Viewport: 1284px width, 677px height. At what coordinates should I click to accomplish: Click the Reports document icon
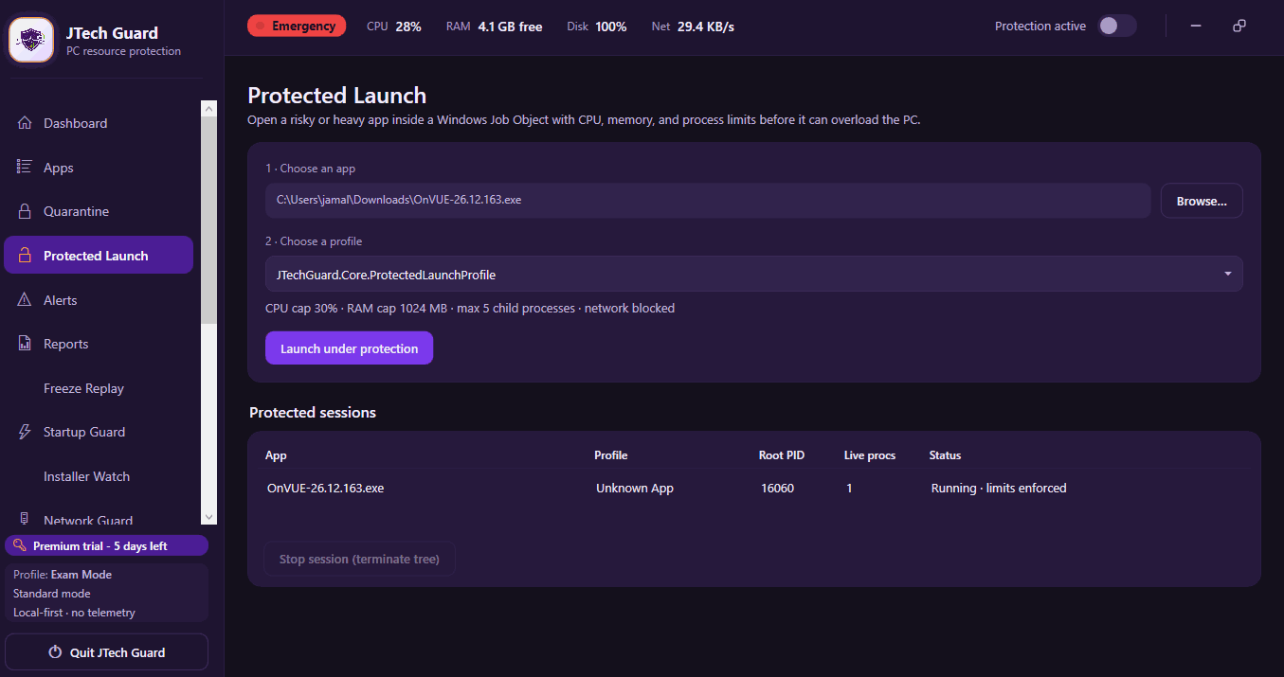[25, 344]
